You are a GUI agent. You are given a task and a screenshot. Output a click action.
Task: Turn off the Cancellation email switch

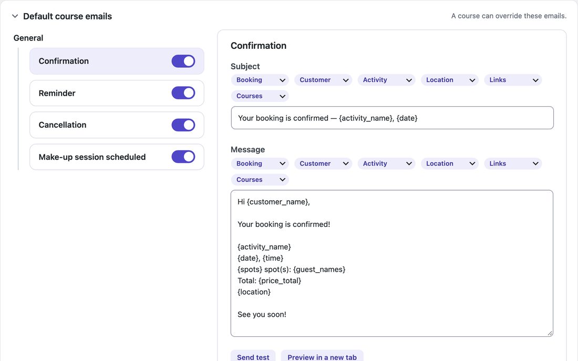point(183,125)
